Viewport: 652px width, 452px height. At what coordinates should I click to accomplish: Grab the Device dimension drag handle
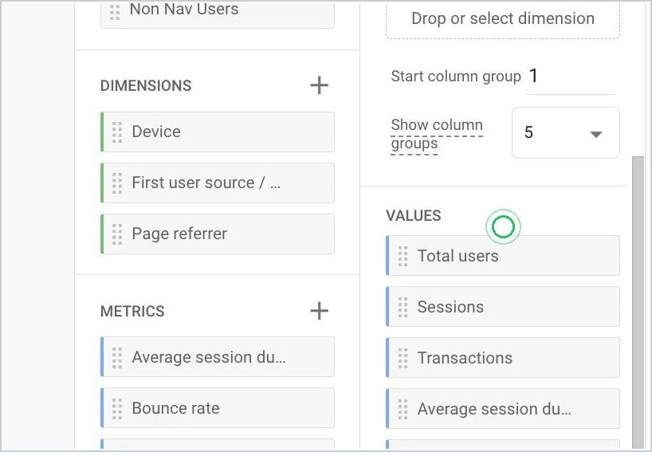pyautogui.click(x=117, y=132)
